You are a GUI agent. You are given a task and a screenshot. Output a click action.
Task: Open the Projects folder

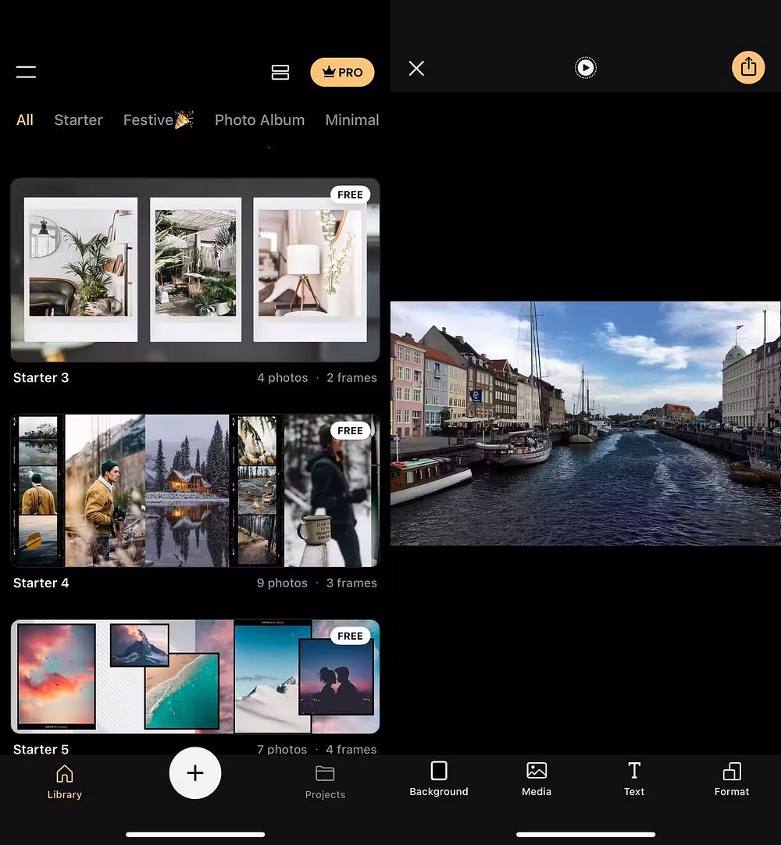click(x=325, y=782)
